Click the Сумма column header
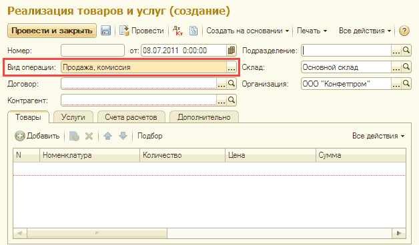The width and height of the screenshot is (419, 245). (361, 155)
